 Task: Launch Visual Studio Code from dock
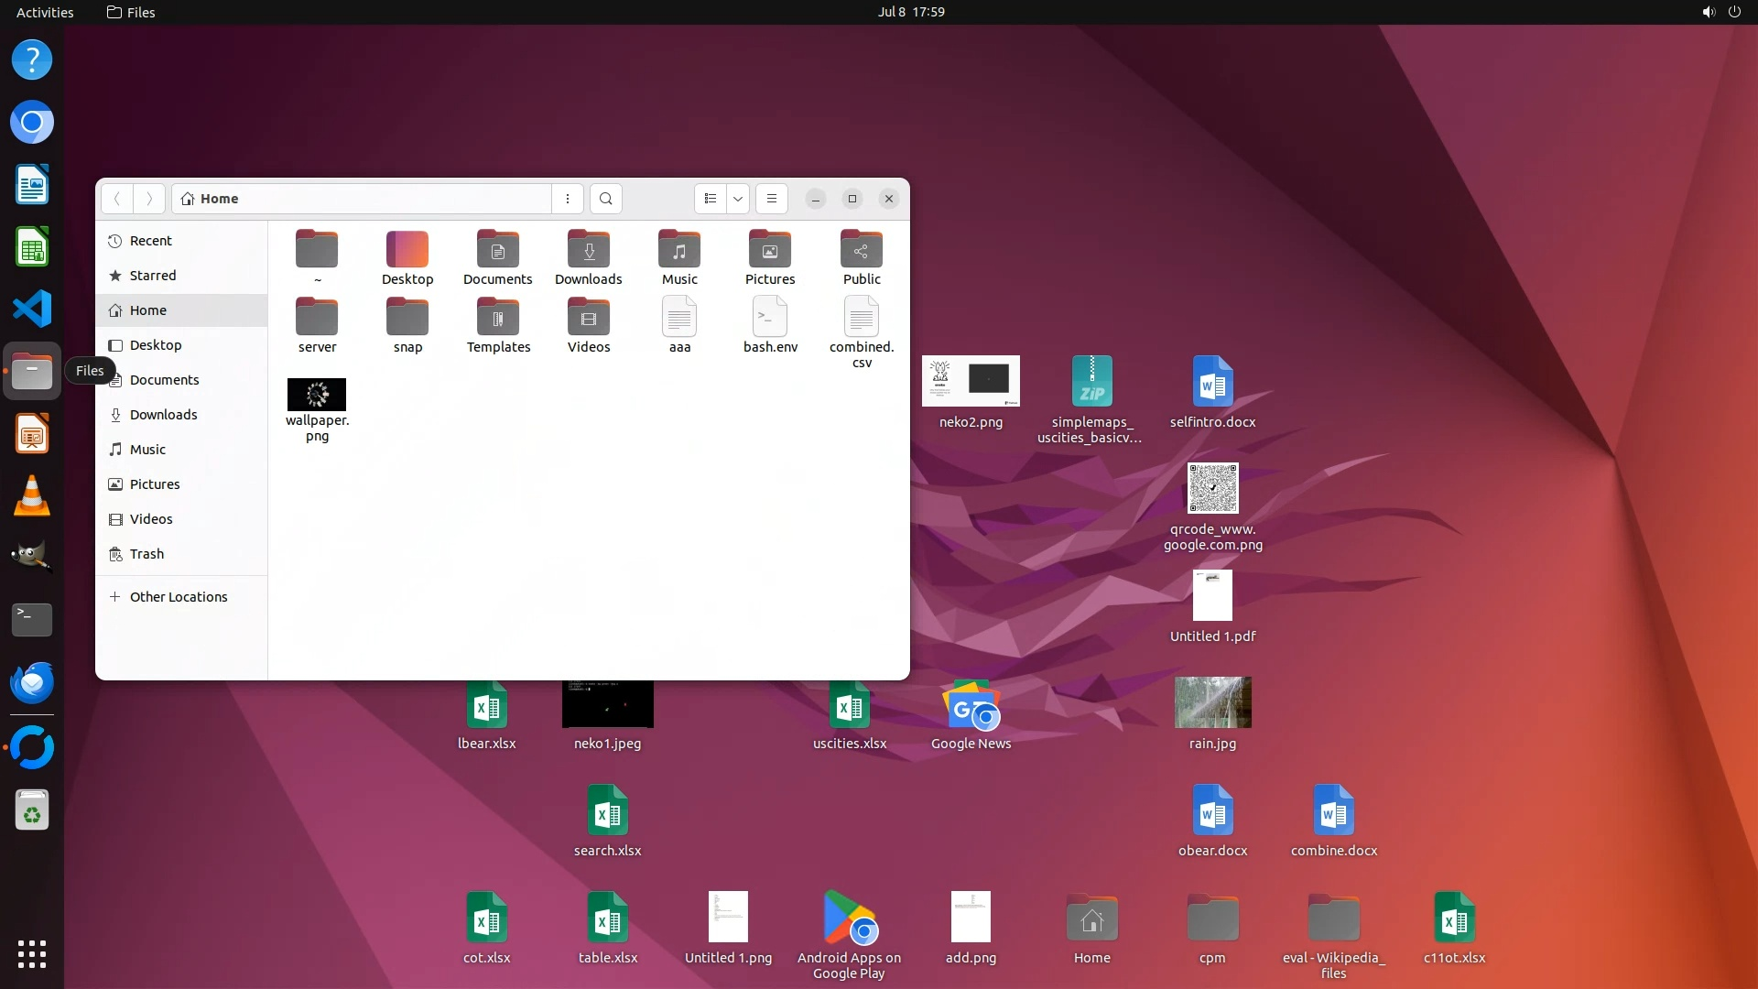tap(32, 310)
